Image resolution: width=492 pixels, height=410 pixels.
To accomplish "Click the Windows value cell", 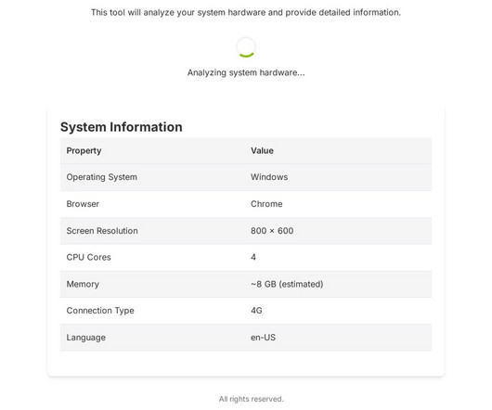I will (x=269, y=177).
